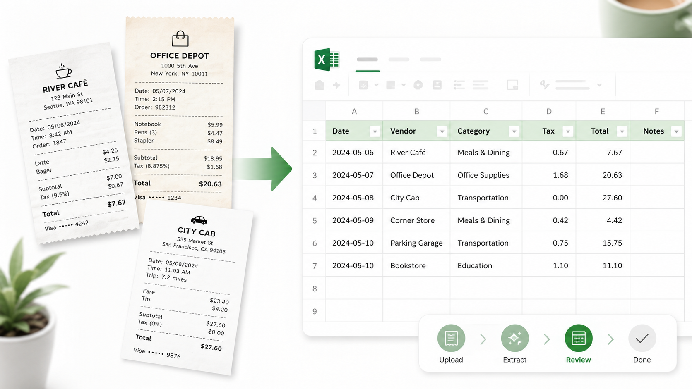Click the City Cab receipt image
This screenshot has height=389, width=692.
(x=188, y=288)
